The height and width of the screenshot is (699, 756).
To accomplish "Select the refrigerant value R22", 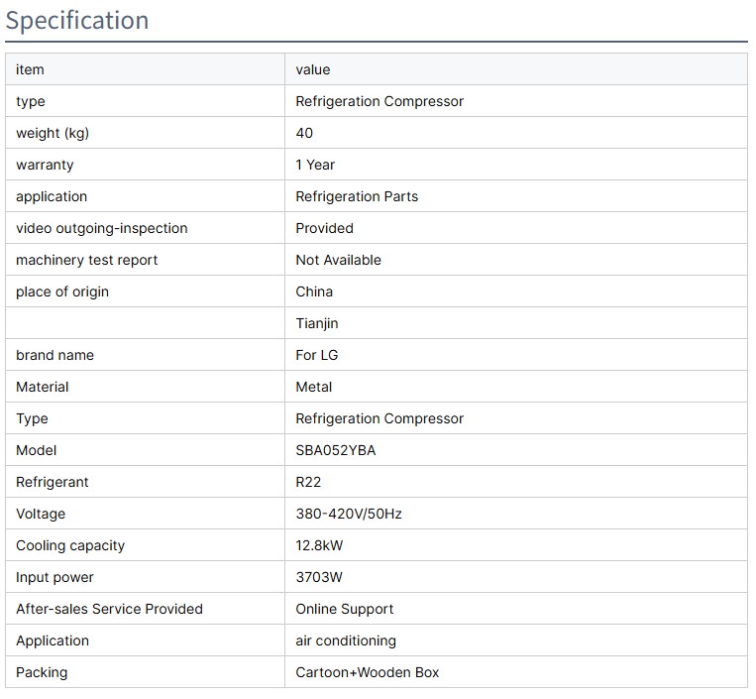I will [308, 482].
